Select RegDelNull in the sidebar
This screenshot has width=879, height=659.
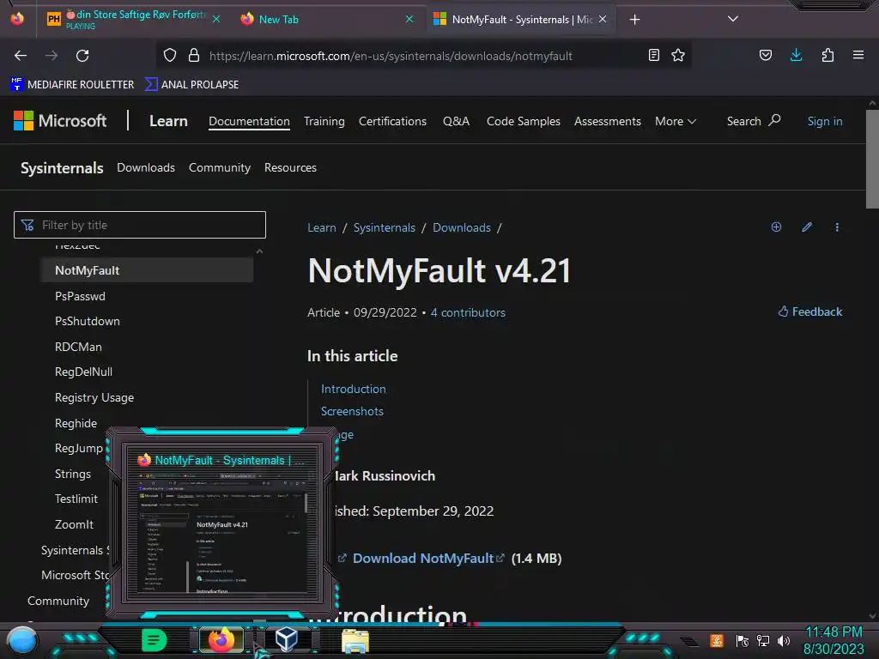(83, 372)
